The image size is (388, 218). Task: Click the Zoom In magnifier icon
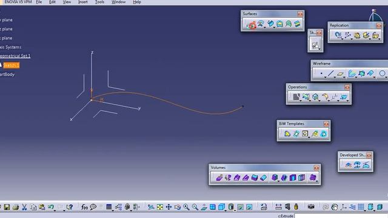click(186, 207)
